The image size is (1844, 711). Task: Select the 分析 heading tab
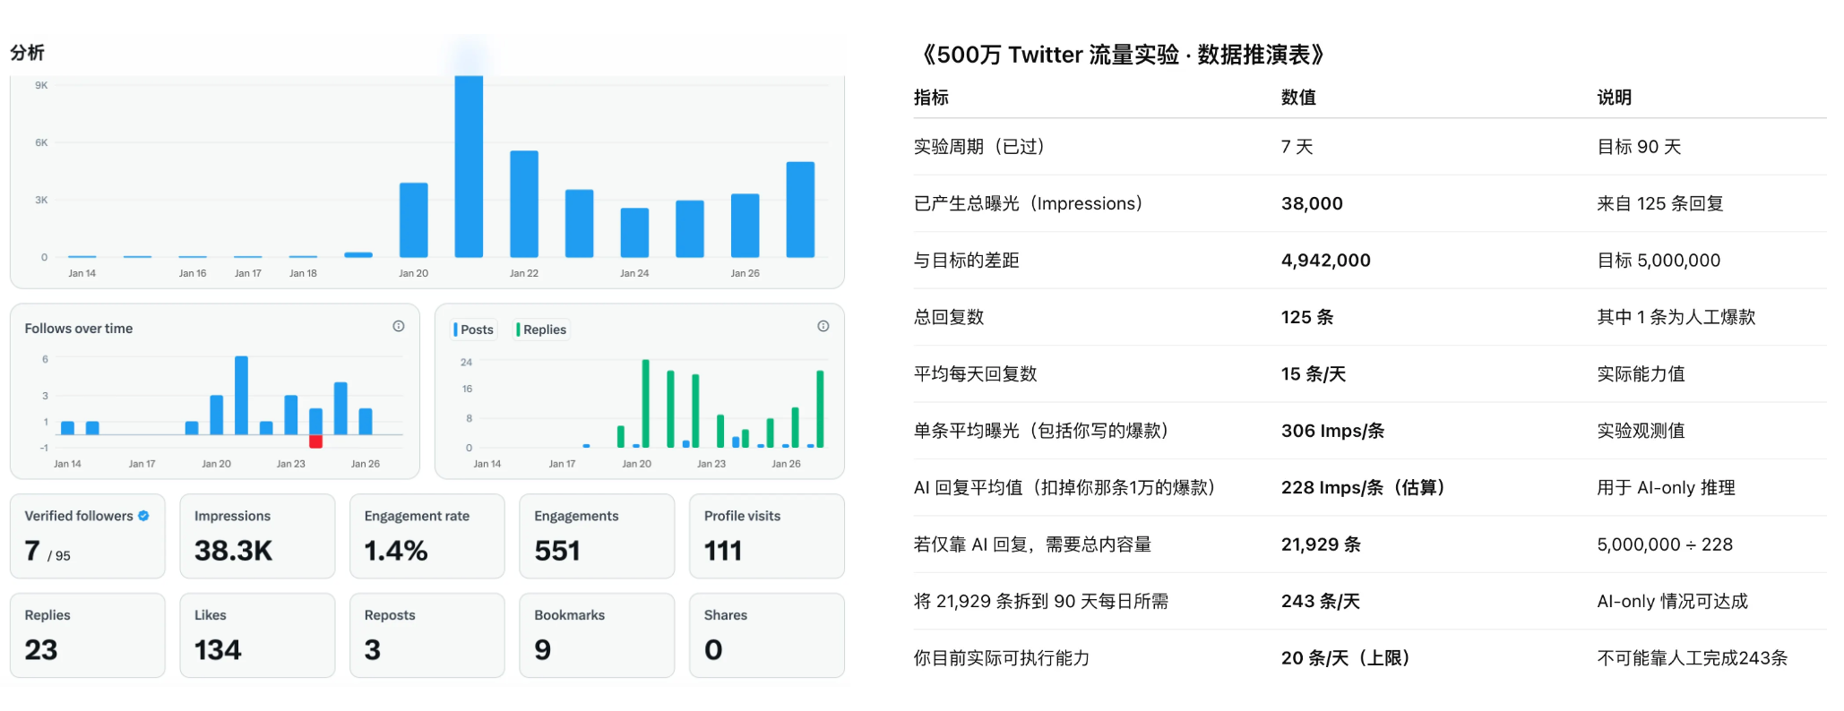[28, 53]
